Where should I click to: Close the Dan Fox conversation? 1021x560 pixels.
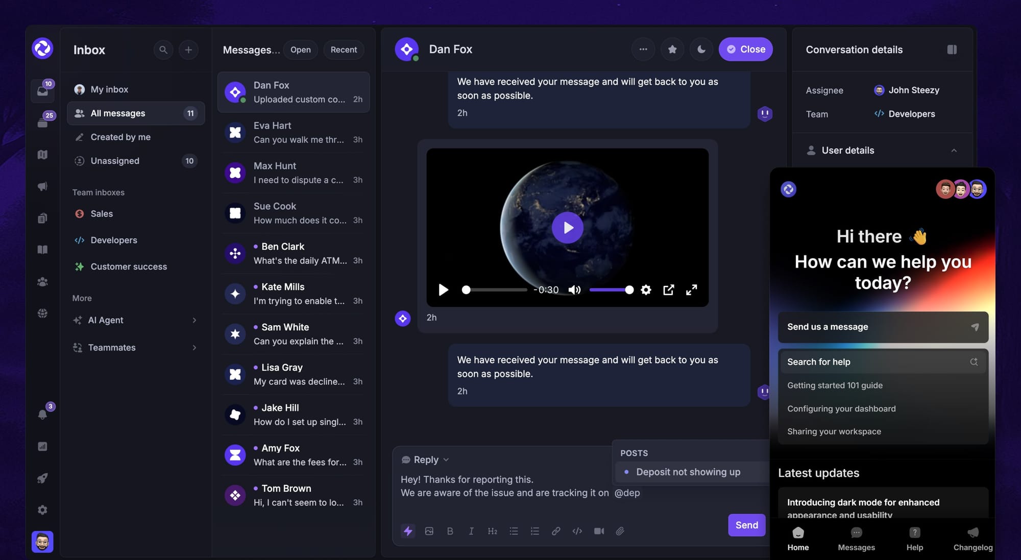click(745, 49)
